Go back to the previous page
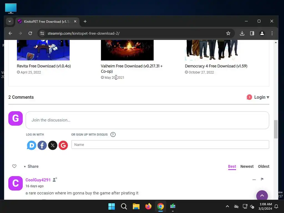The height and width of the screenshot is (213, 284). point(10,33)
